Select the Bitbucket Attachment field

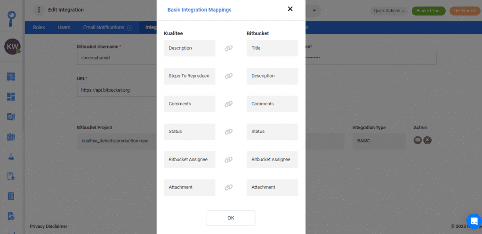(x=272, y=187)
